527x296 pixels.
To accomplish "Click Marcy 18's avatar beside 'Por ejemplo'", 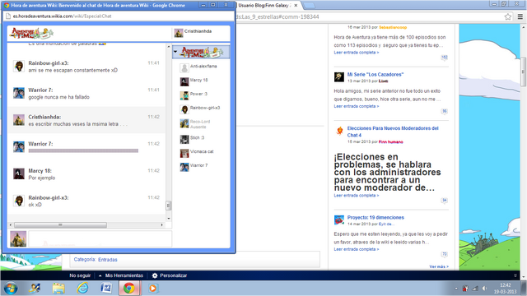I will (19, 173).
